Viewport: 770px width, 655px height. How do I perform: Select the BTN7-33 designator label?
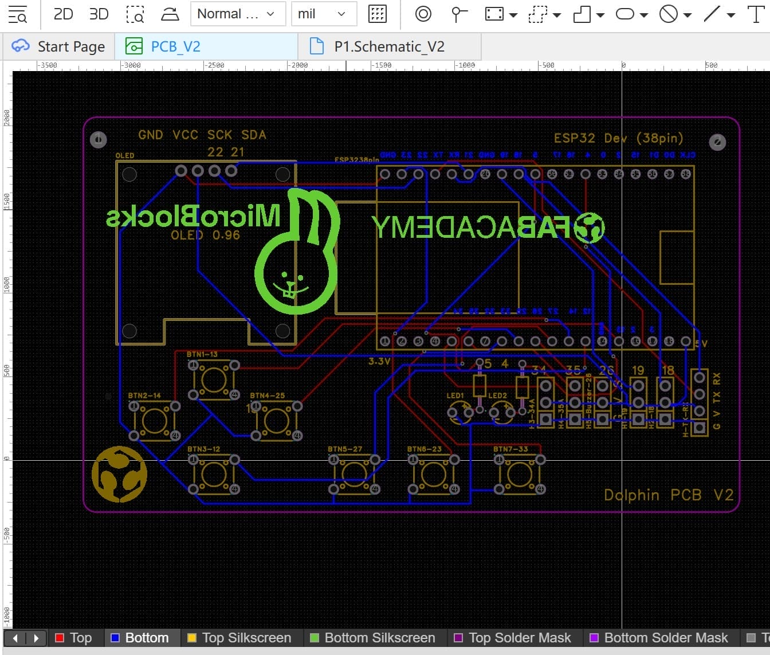510,449
